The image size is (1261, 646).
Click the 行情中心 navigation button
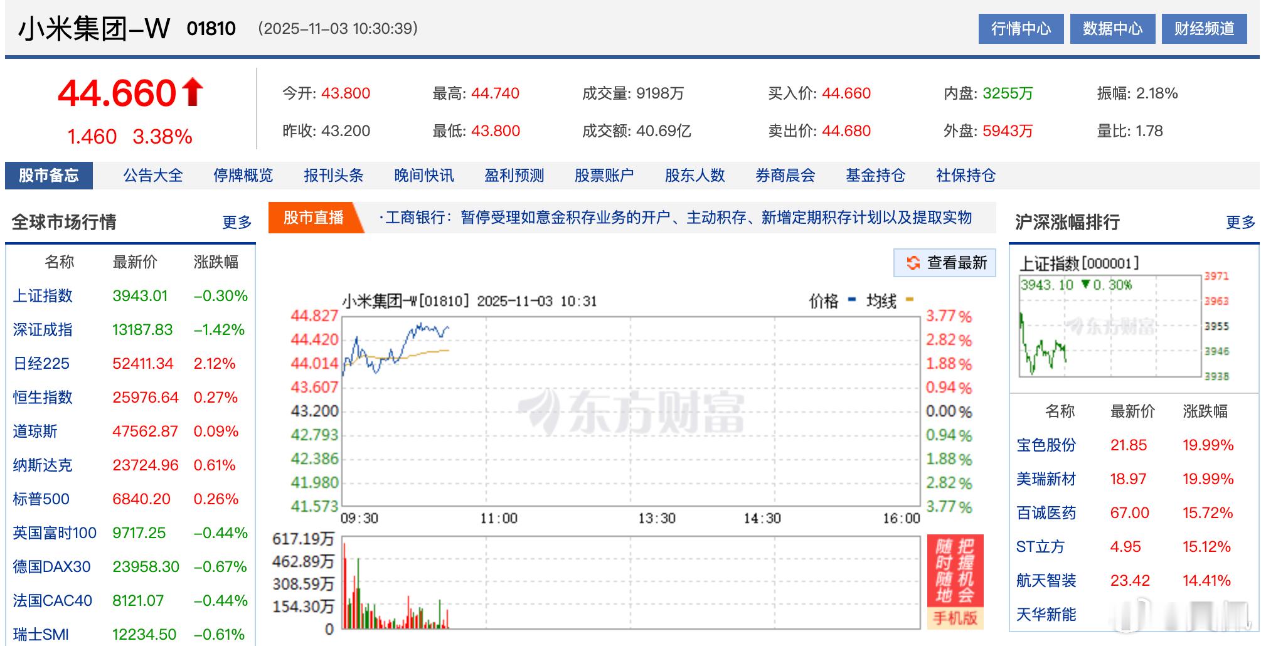pyautogui.click(x=1021, y=28)
